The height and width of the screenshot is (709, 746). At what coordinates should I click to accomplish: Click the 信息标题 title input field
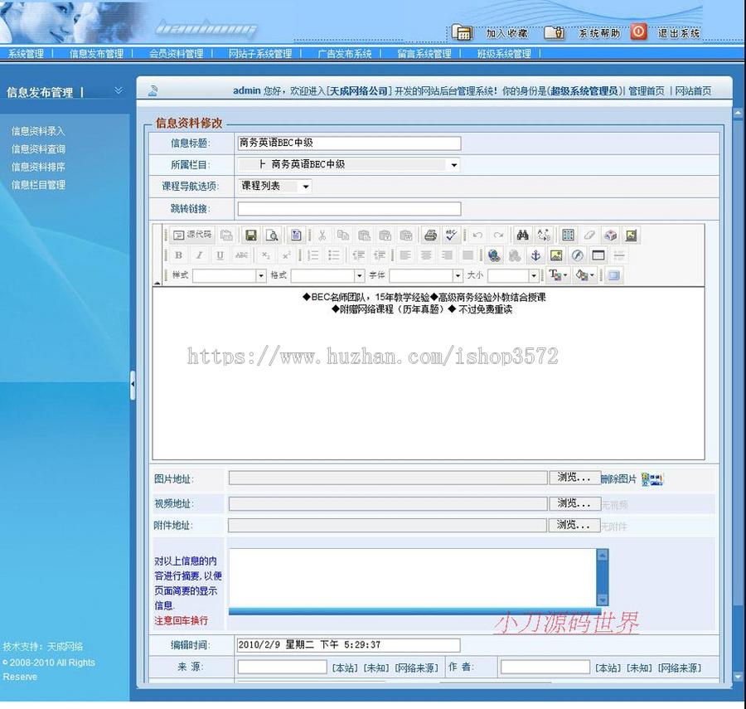[x=348, y=142]
